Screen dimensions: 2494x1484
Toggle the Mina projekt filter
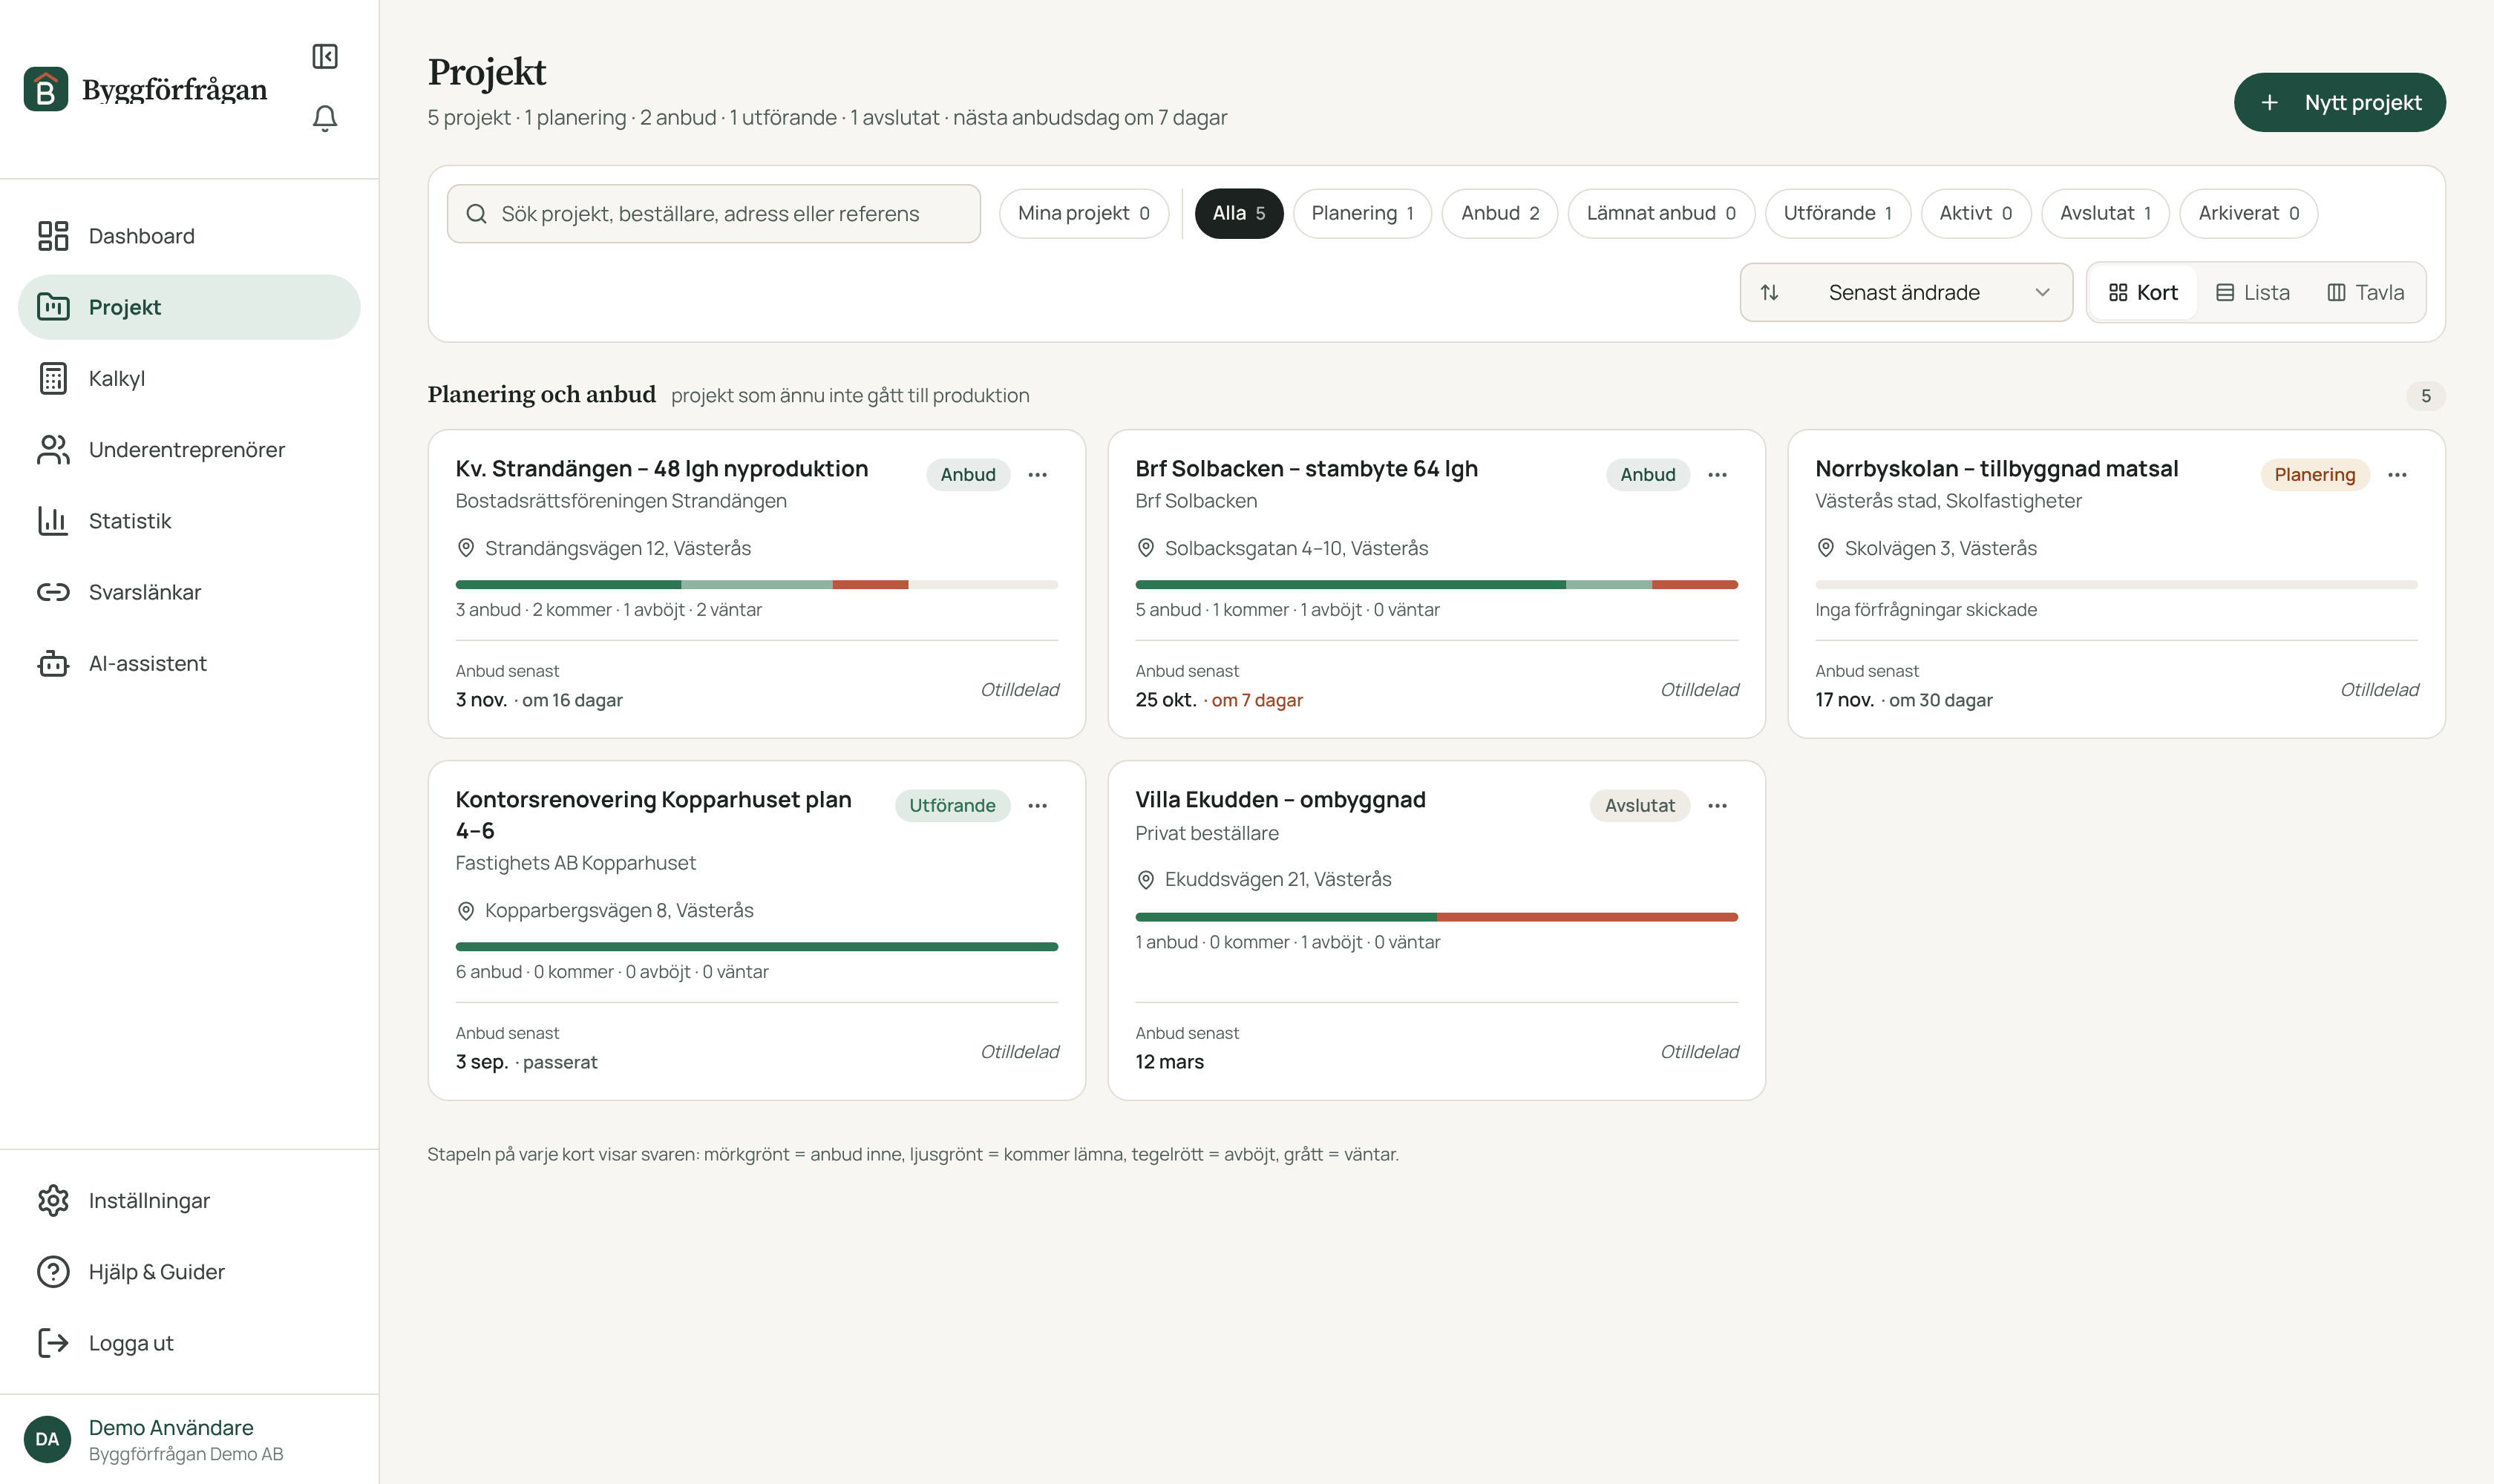click(x=1084, y=213)
